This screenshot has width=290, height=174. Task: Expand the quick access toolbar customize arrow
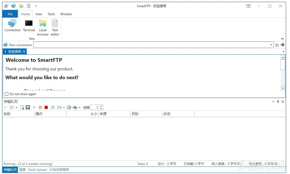[x=36, y=6]
